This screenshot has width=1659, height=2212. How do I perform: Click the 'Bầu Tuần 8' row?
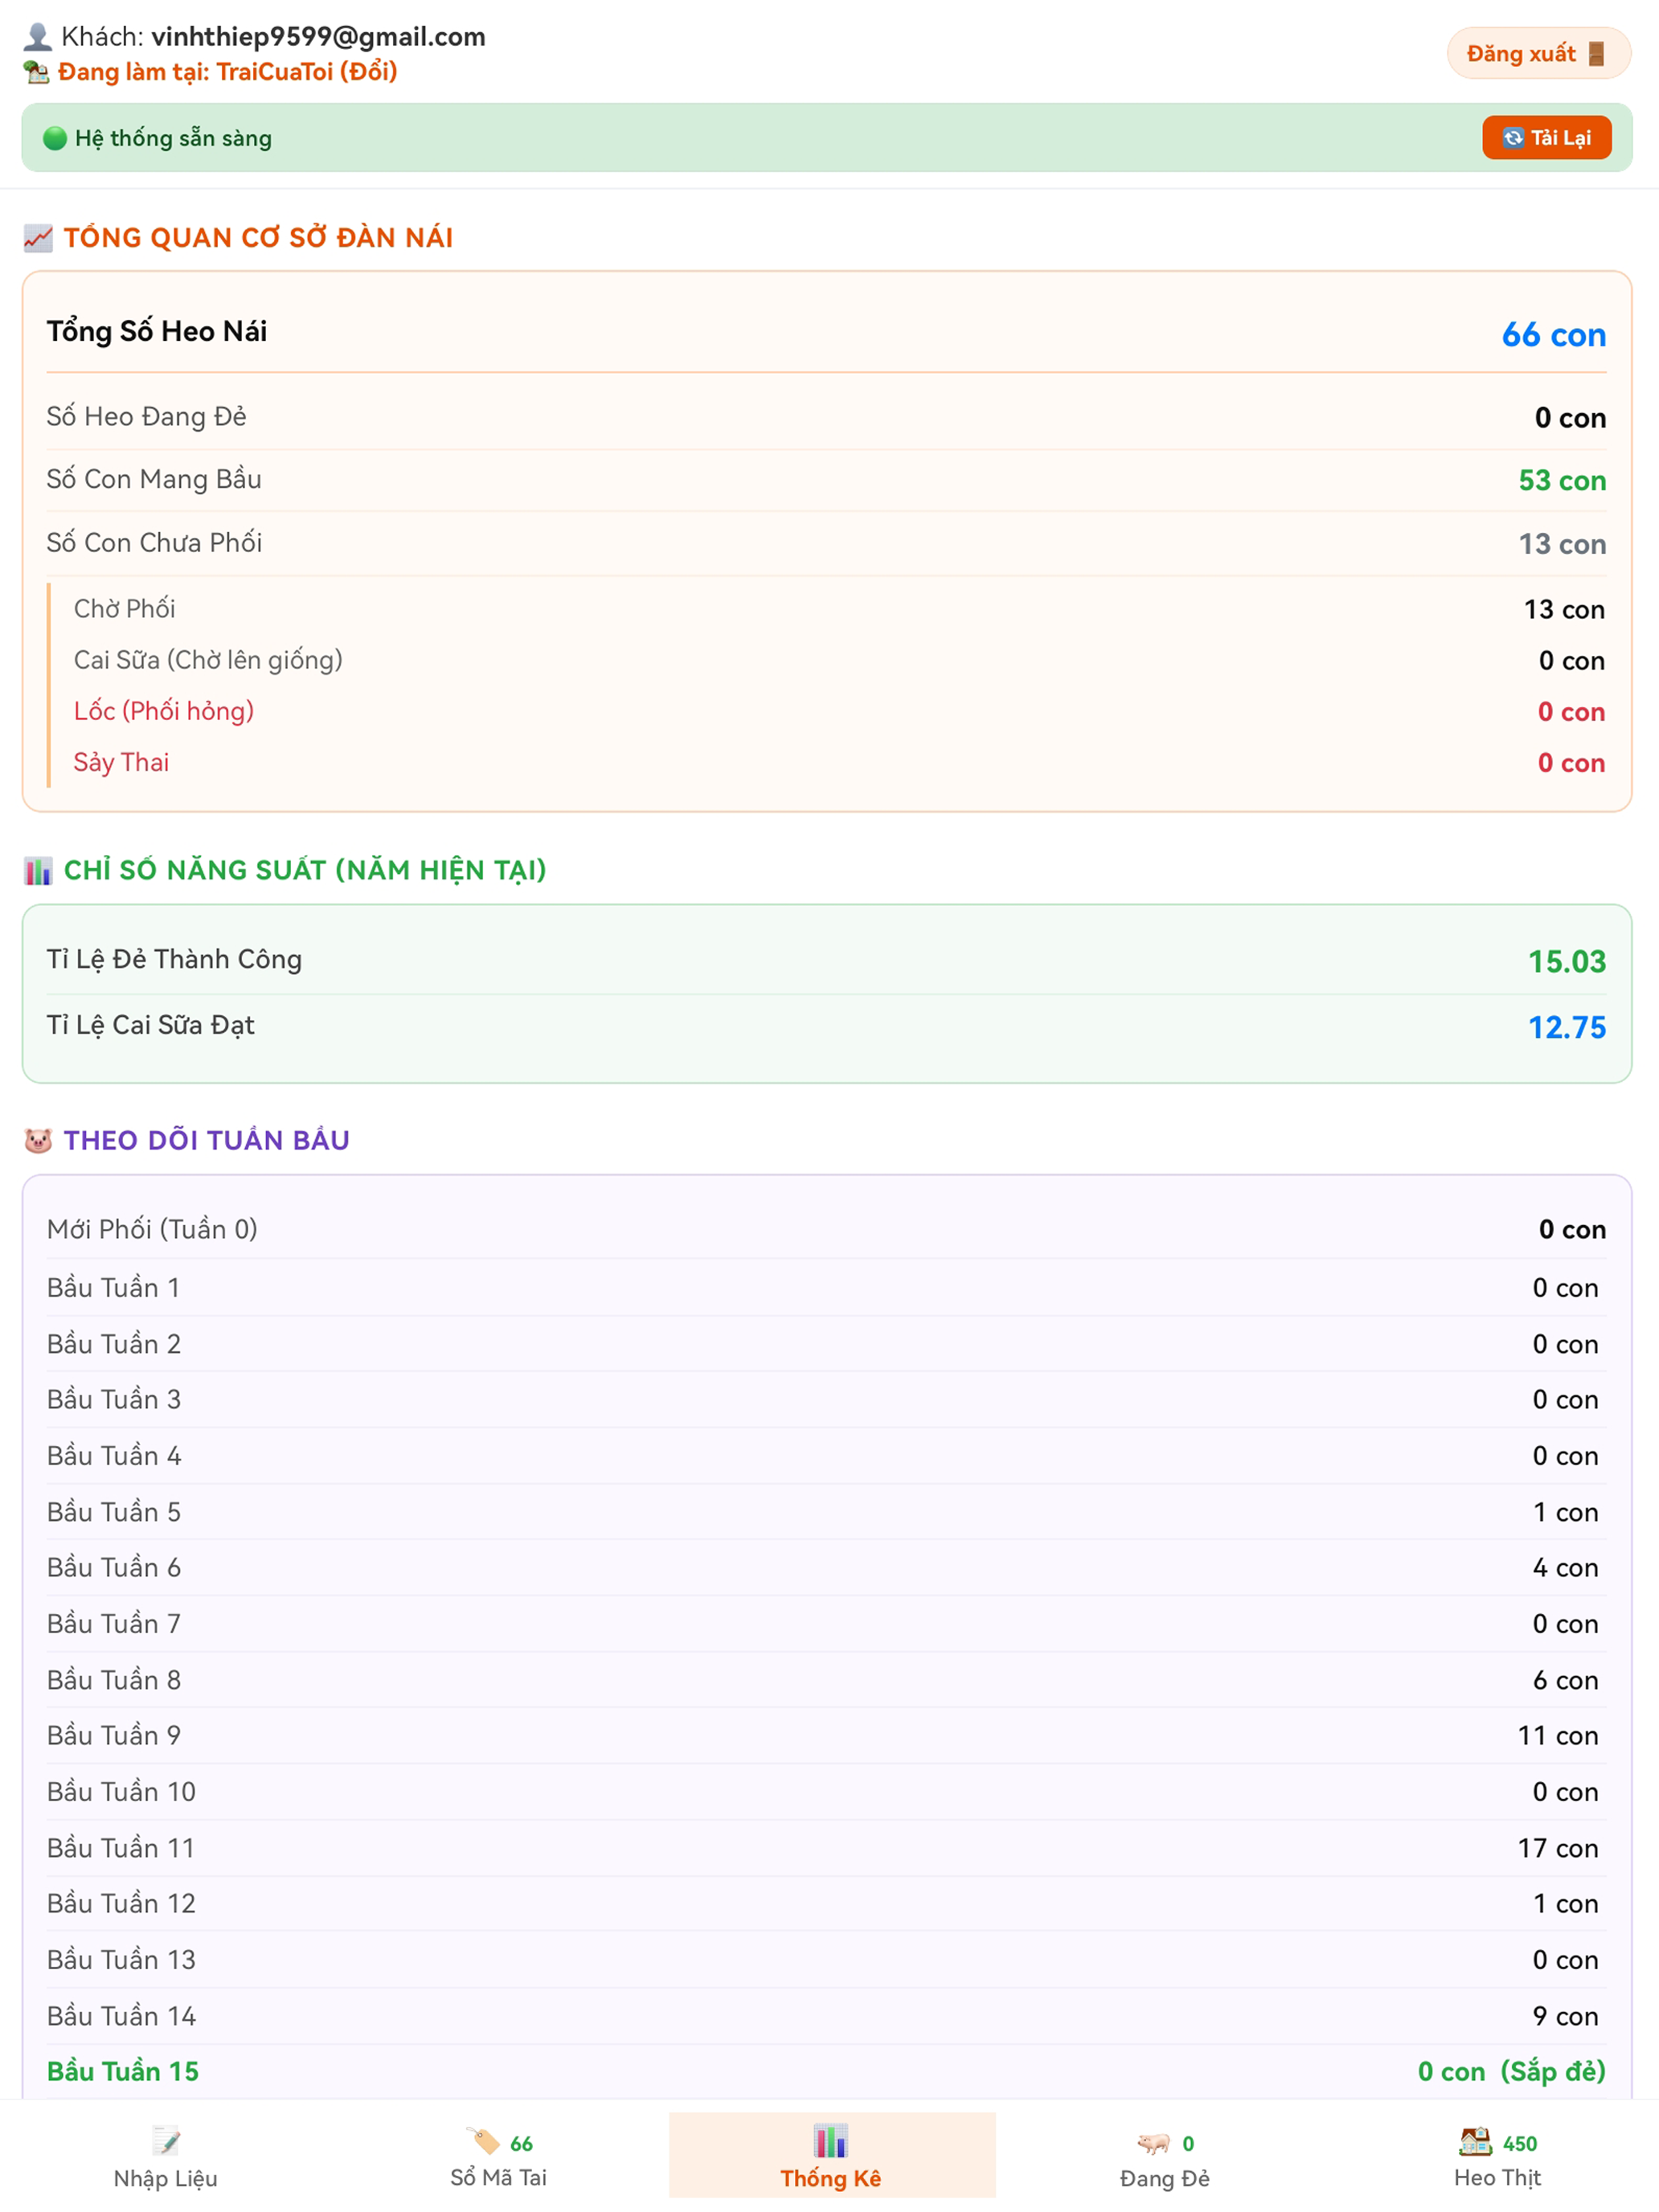827,1679
